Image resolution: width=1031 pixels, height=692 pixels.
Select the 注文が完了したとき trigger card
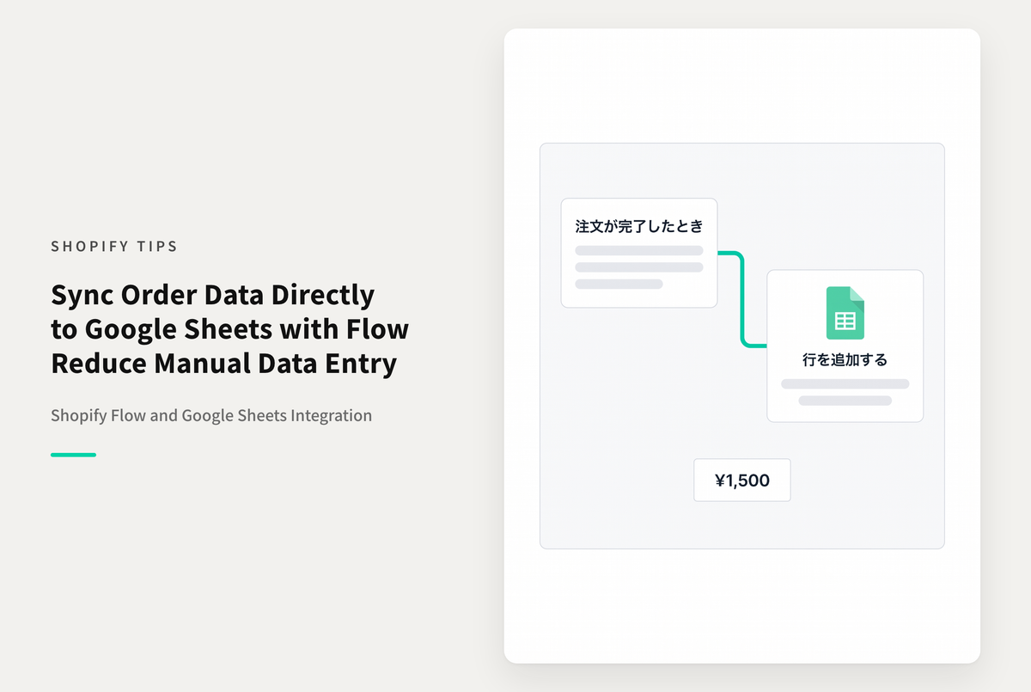pyautogui.click(x=639, y=253)
